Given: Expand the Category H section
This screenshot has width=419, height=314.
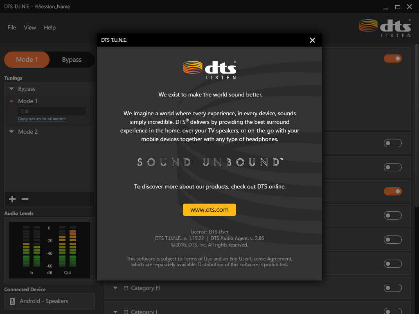Looking at the screenshot, I should click(115, 288).
